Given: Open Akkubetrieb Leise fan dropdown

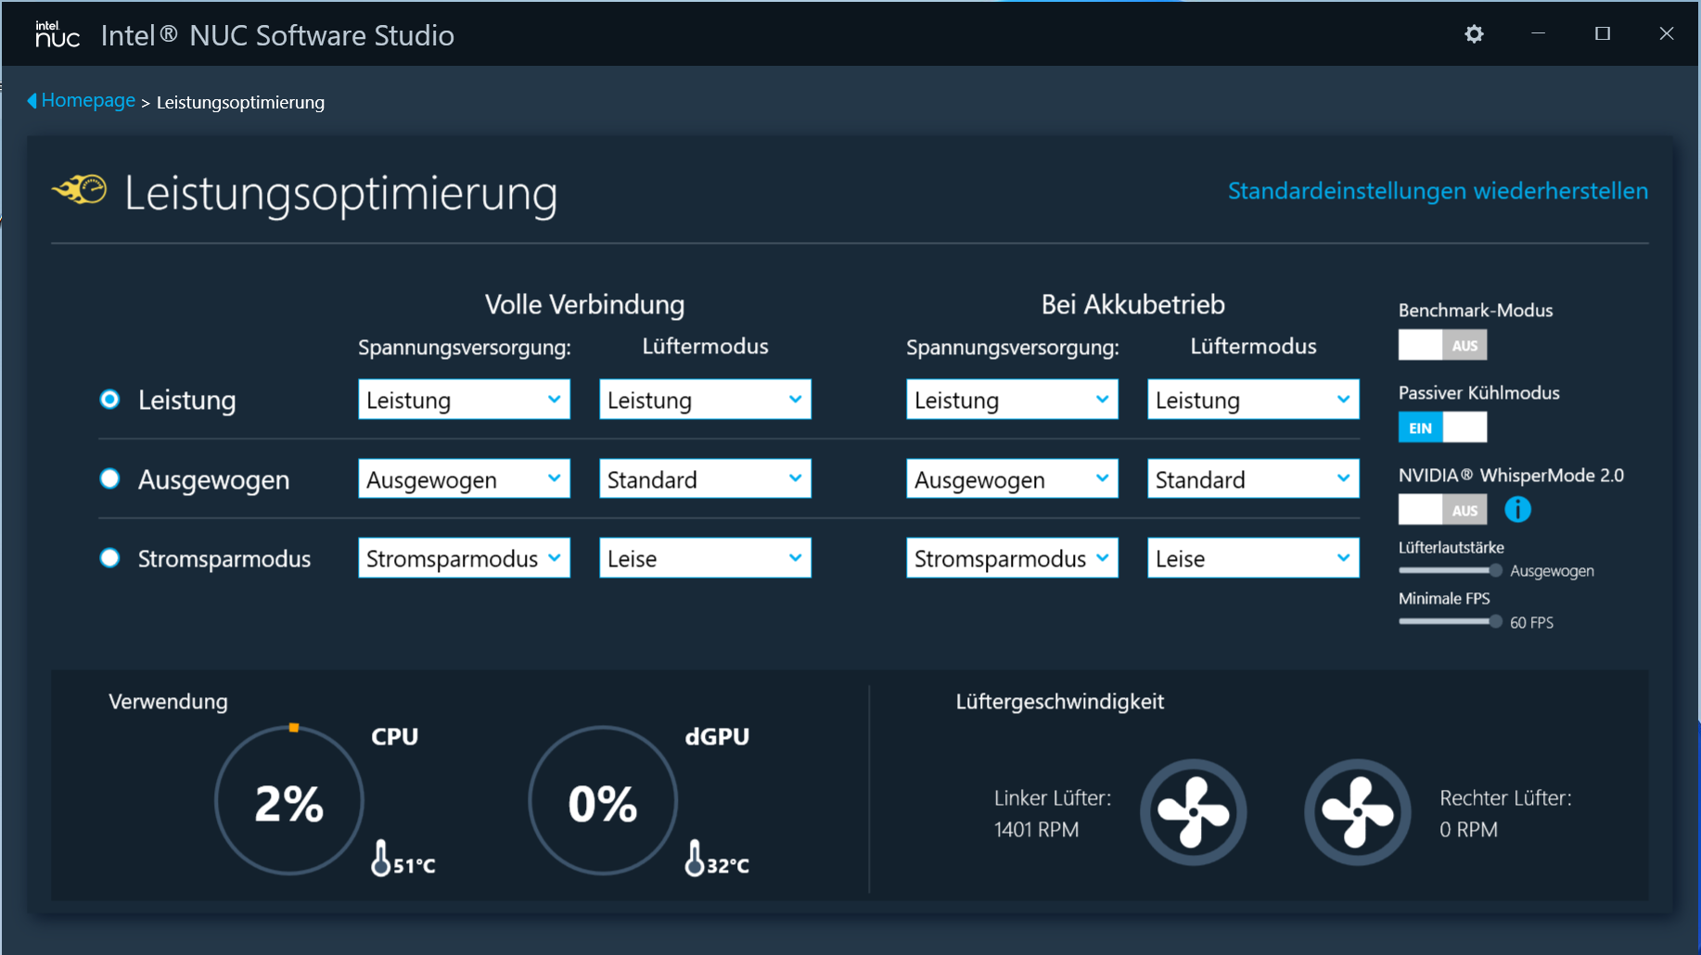Looking at the screenshot, I should tap(1253, 558).
